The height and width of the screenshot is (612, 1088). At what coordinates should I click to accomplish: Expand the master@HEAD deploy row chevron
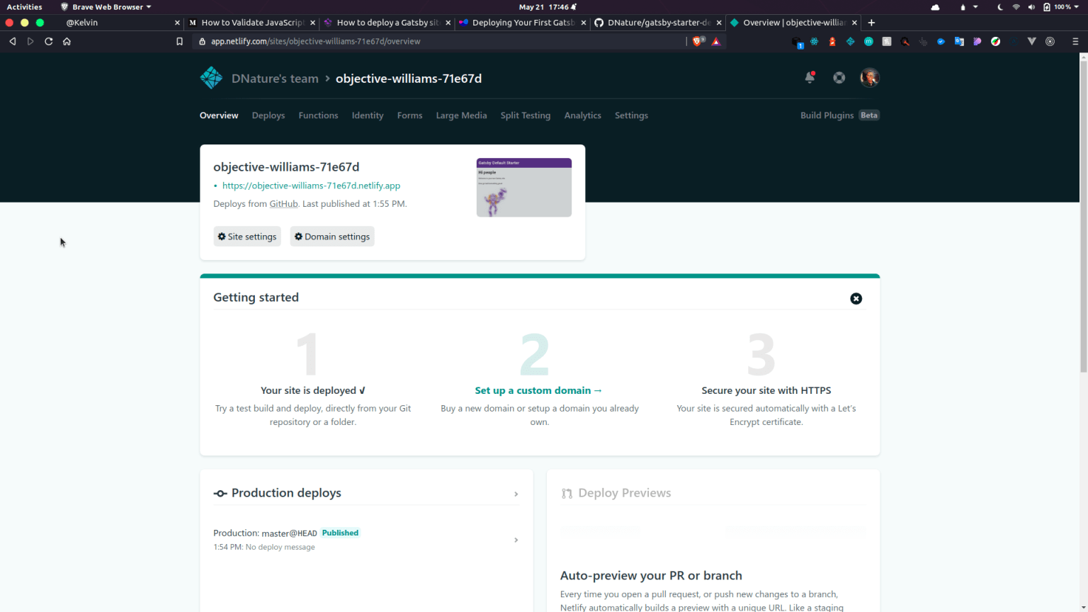pos(516,540)
